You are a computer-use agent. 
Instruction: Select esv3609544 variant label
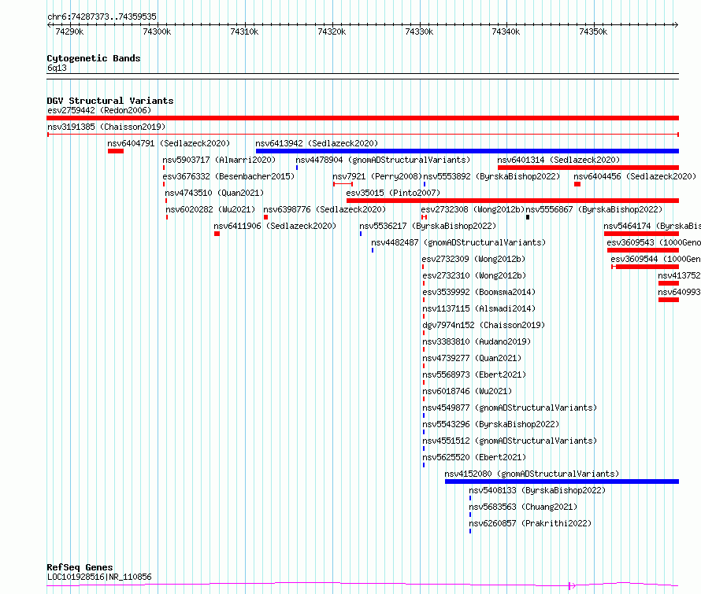[x=656, y=259]
